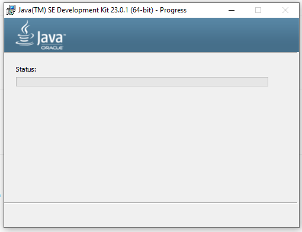Click the steam above the coffee cup
The width and height of the screenshot is (302, 232).
point(25,27)
